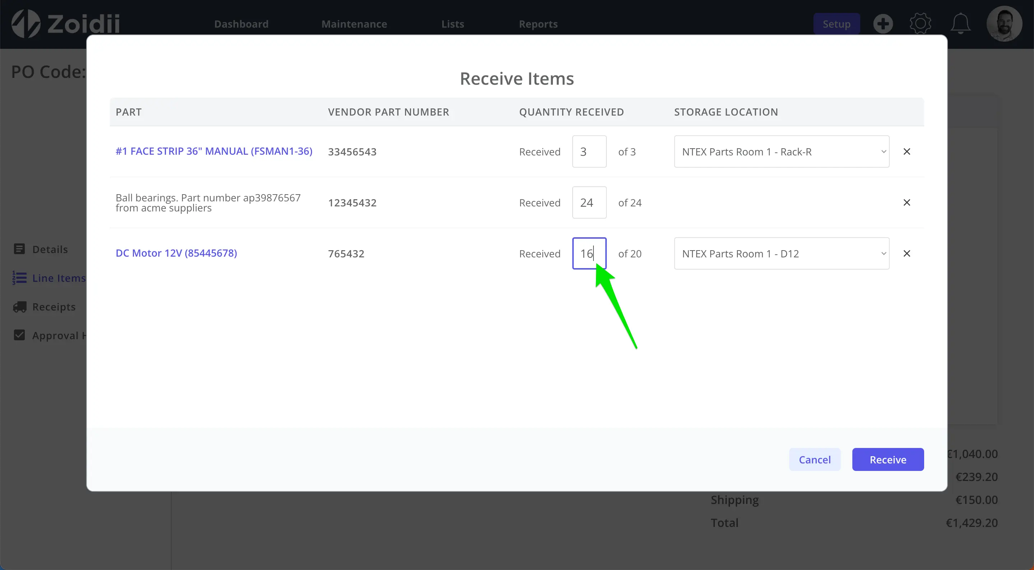
Task: Click the QUANTITY RECEIVED column header
Action: pos(571,112)
